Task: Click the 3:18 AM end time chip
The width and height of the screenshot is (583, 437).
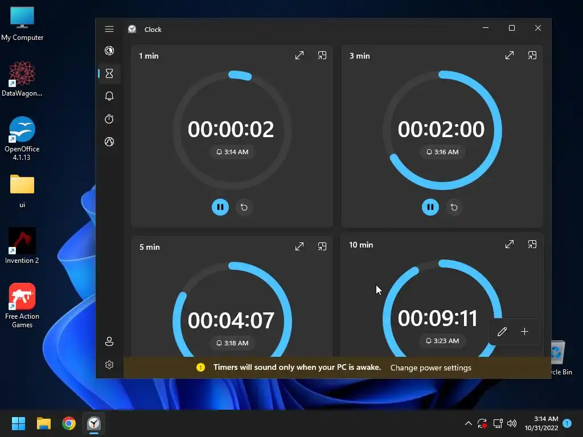Action: tap(232, 343)
